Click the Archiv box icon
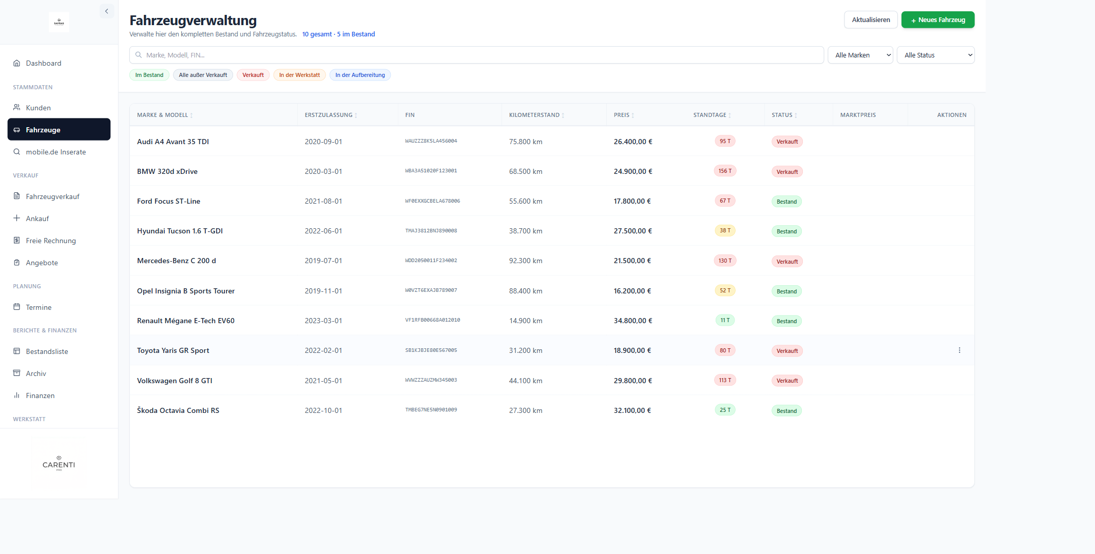Image resolution: width=1095 pixels, height=554 pixels. 17,373
